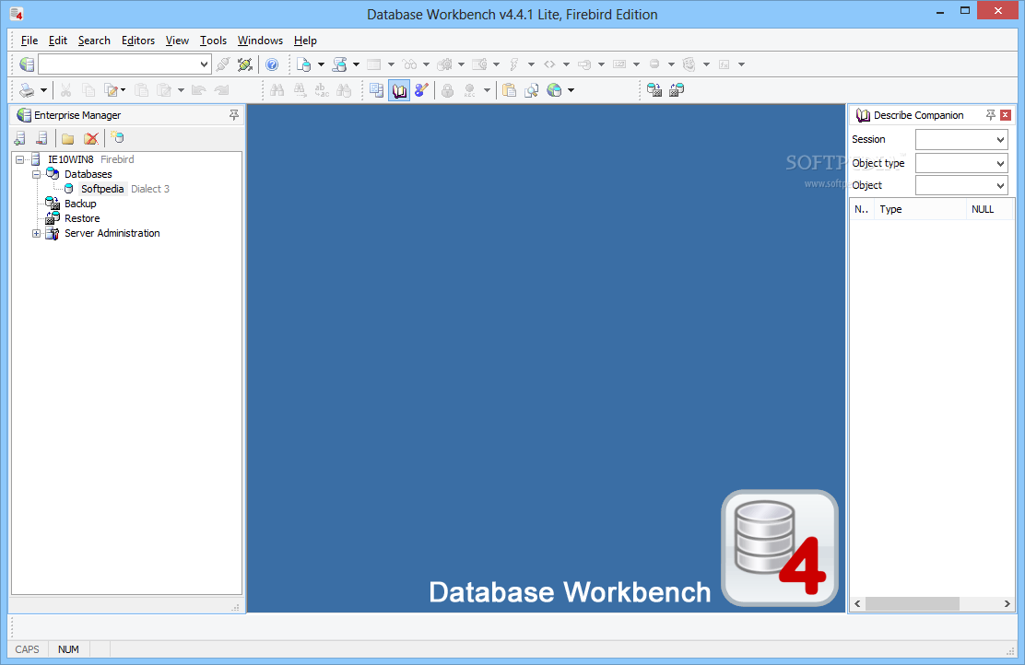The image size is (1025, 665).
Task: Close the Describe Companion panel
Action: pos(1006,115)
